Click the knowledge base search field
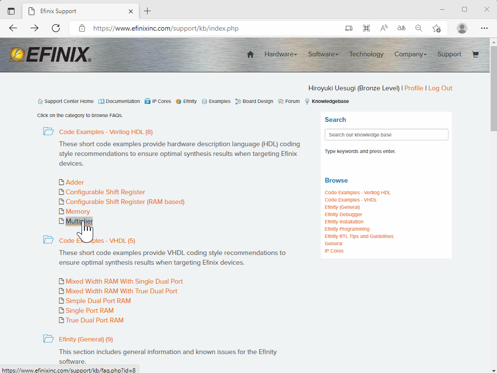The image size is (497, 373). click(386, 135)
